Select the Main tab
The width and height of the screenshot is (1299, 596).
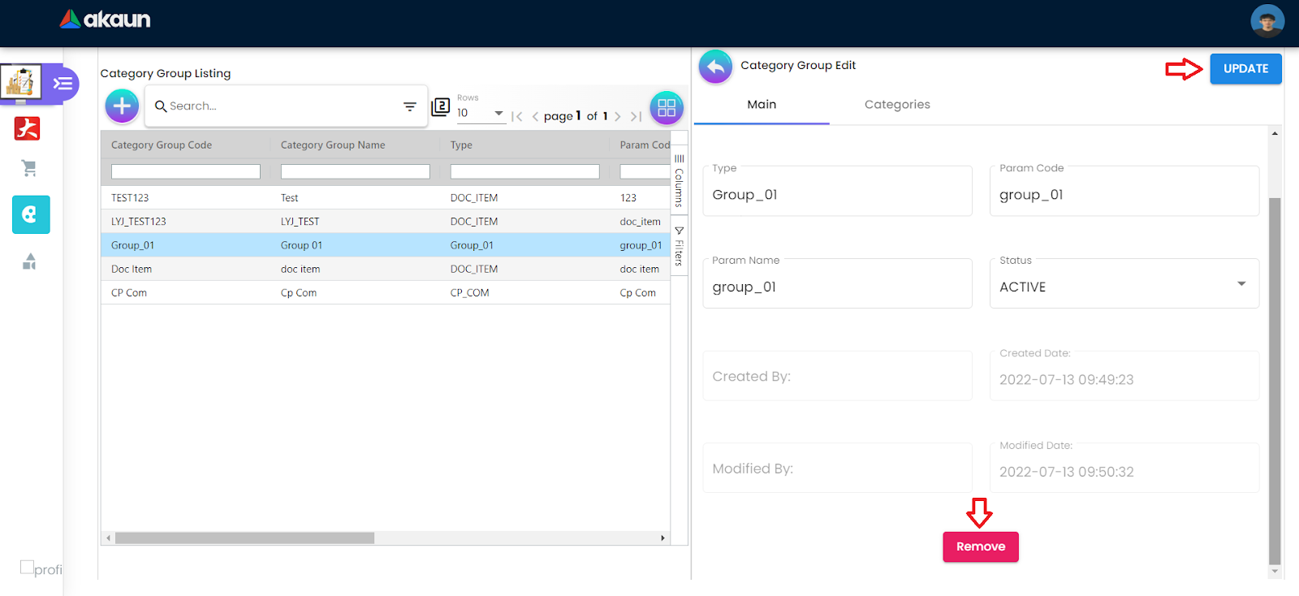tap(762, 105)
